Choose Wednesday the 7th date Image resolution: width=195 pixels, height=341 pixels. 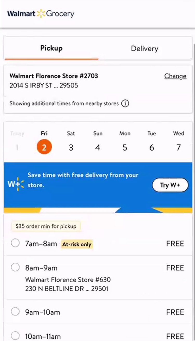coord(179,147)
